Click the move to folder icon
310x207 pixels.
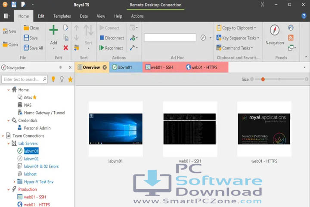(77, 48)
